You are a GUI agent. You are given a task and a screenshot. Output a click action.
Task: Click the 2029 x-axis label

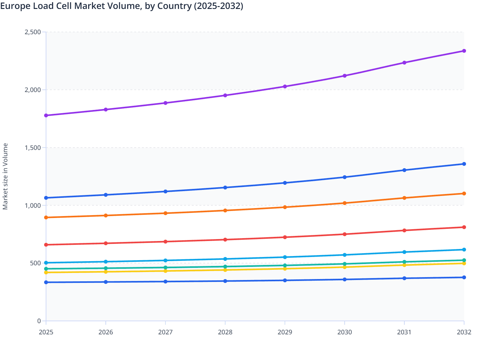[x=285, y=332]
